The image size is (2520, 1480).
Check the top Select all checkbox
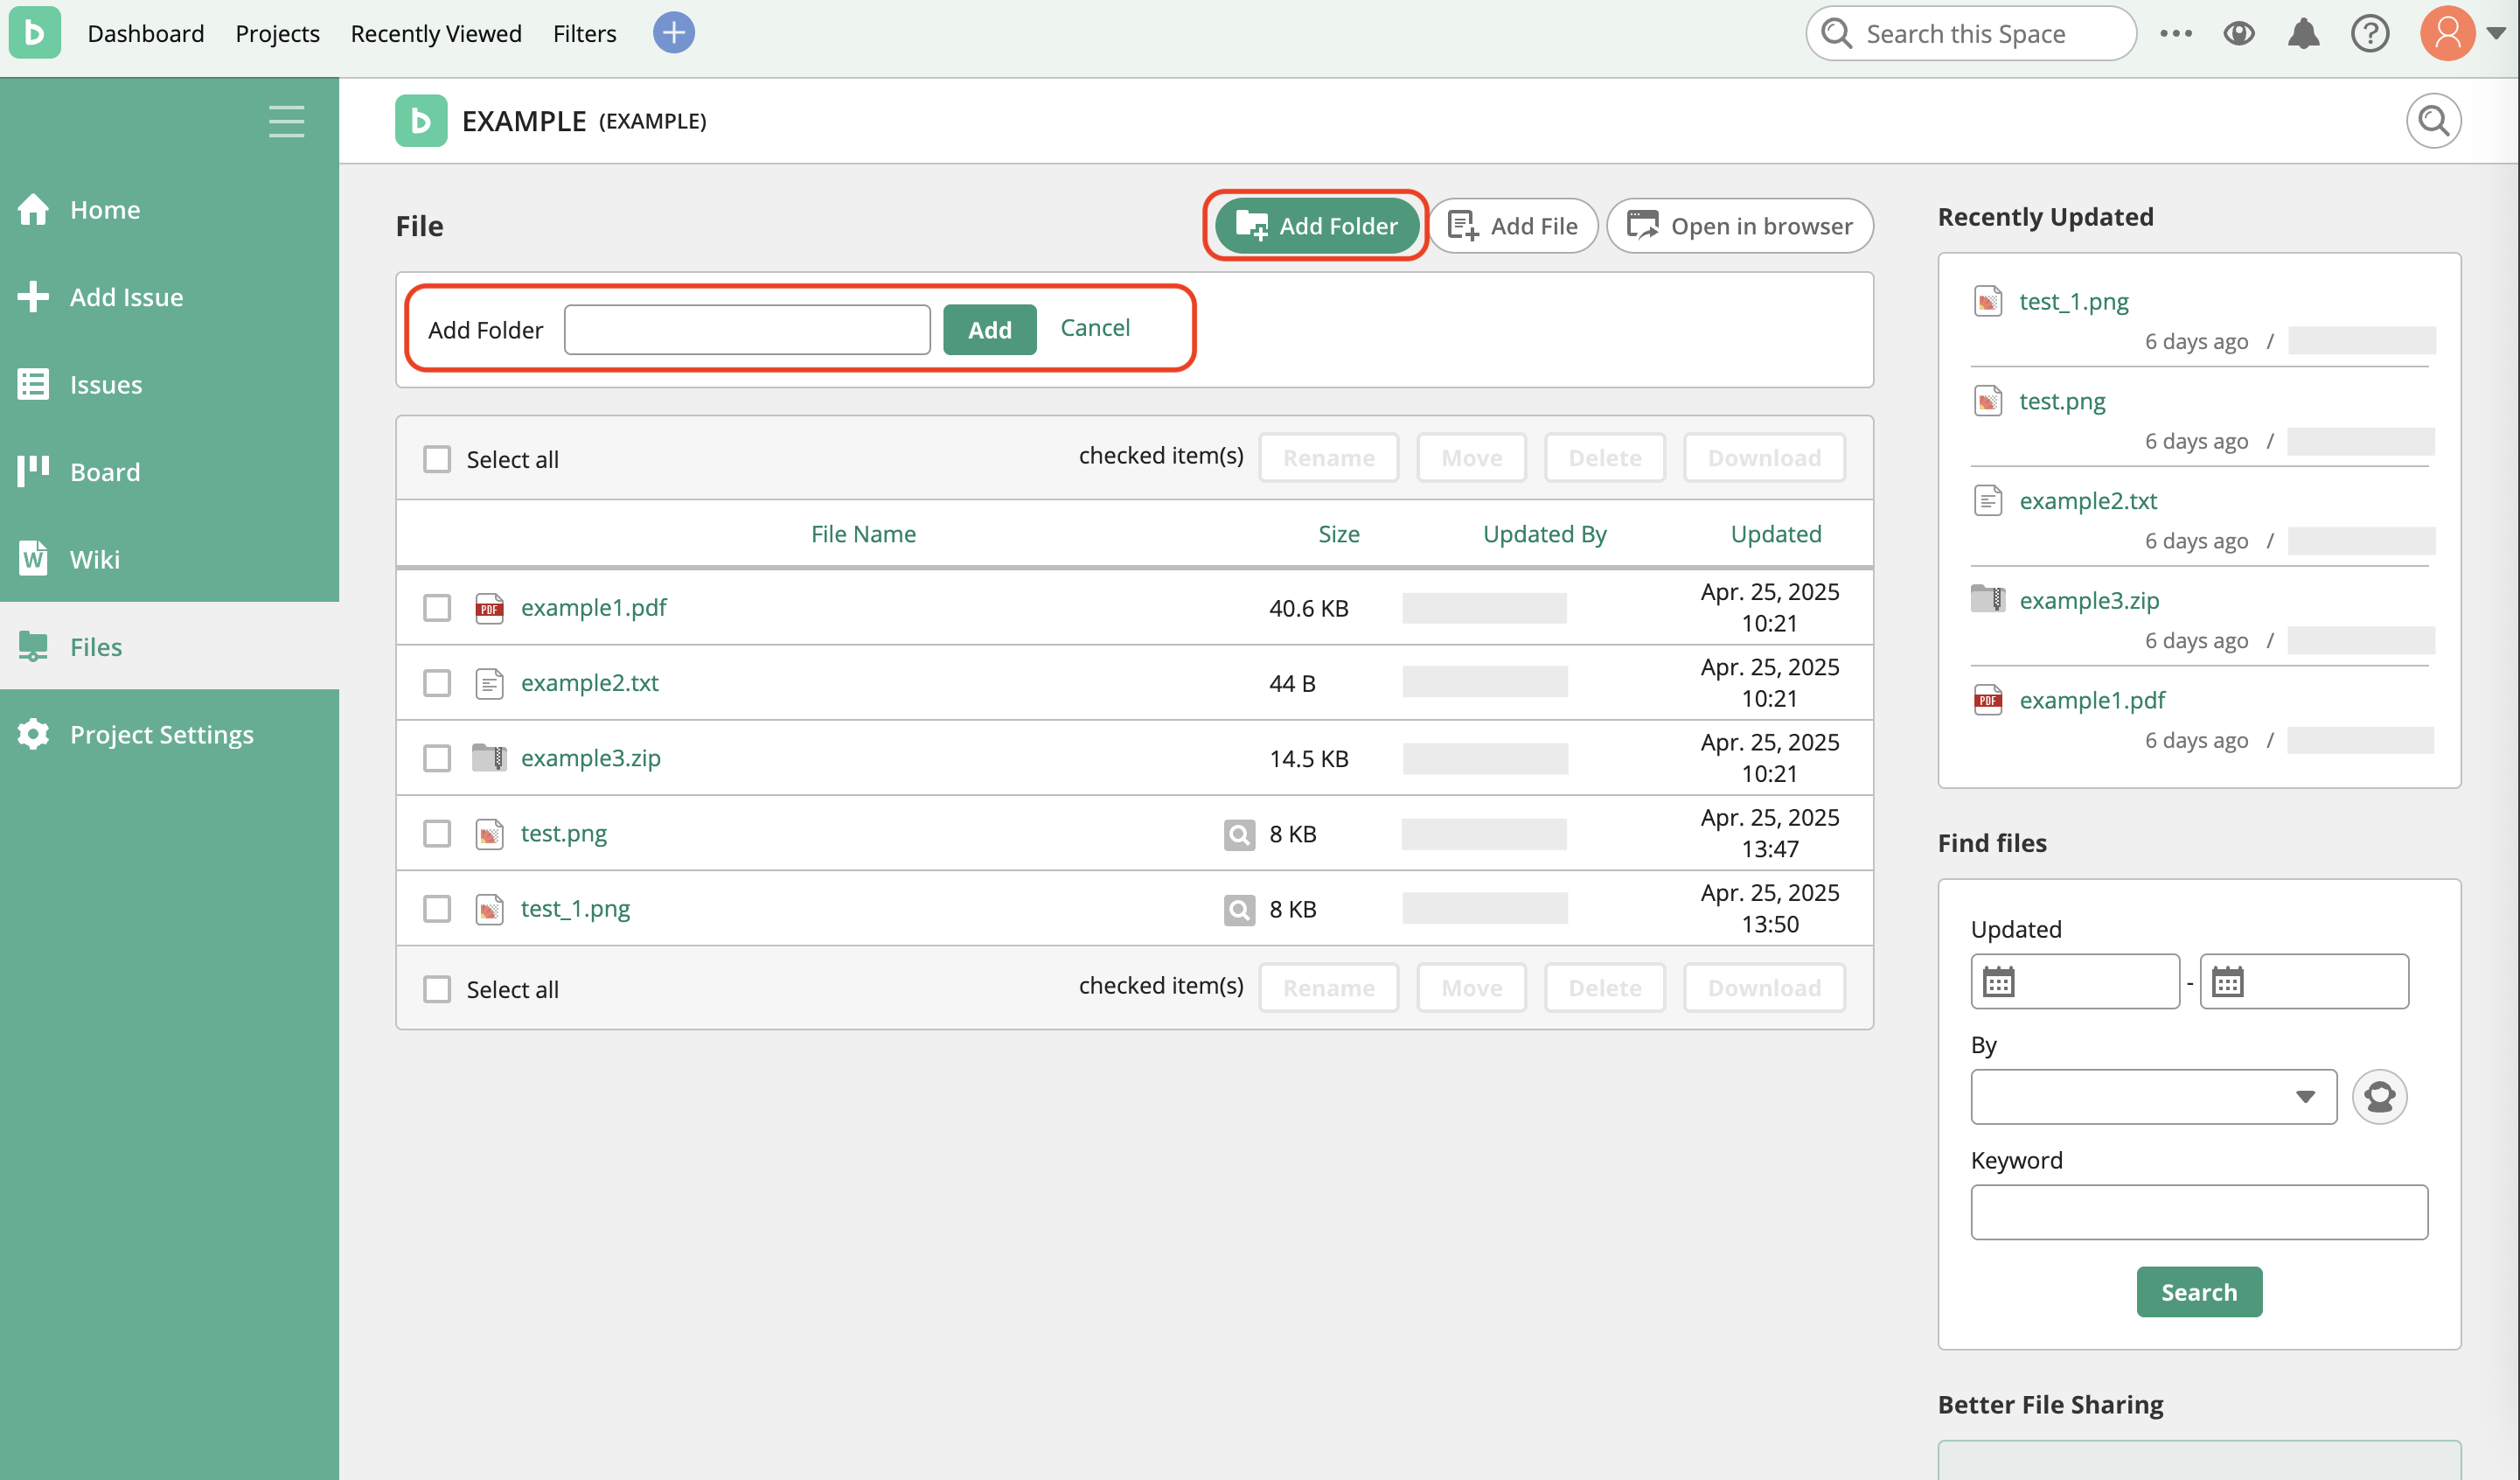(437, 459)
